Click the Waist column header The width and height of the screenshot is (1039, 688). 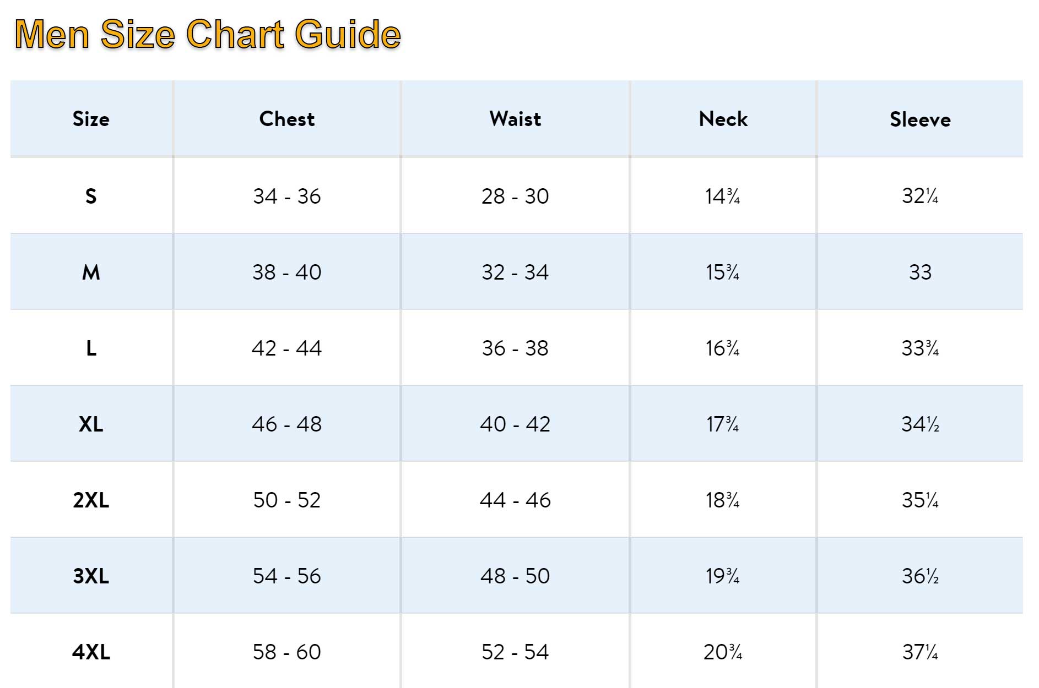click(x=515, y=119)
